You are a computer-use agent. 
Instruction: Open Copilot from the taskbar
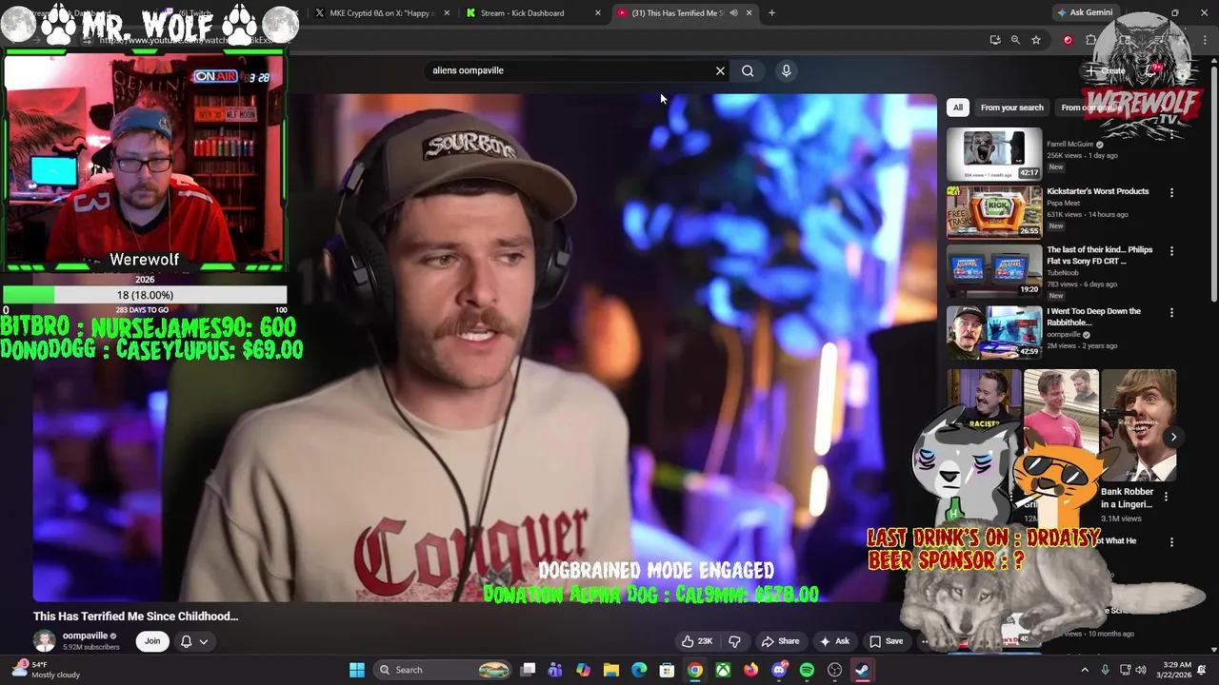[x=583, y=670]
